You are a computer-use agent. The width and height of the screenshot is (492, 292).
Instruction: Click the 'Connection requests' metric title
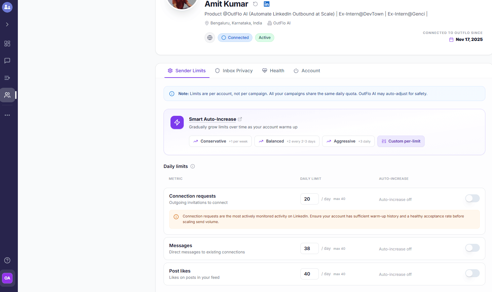click(192, 196)
